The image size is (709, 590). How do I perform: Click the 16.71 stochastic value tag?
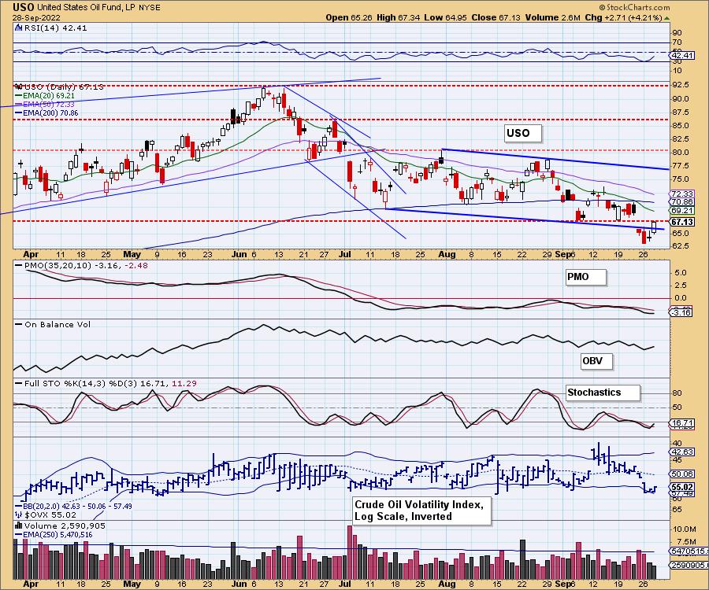(682, 423)
